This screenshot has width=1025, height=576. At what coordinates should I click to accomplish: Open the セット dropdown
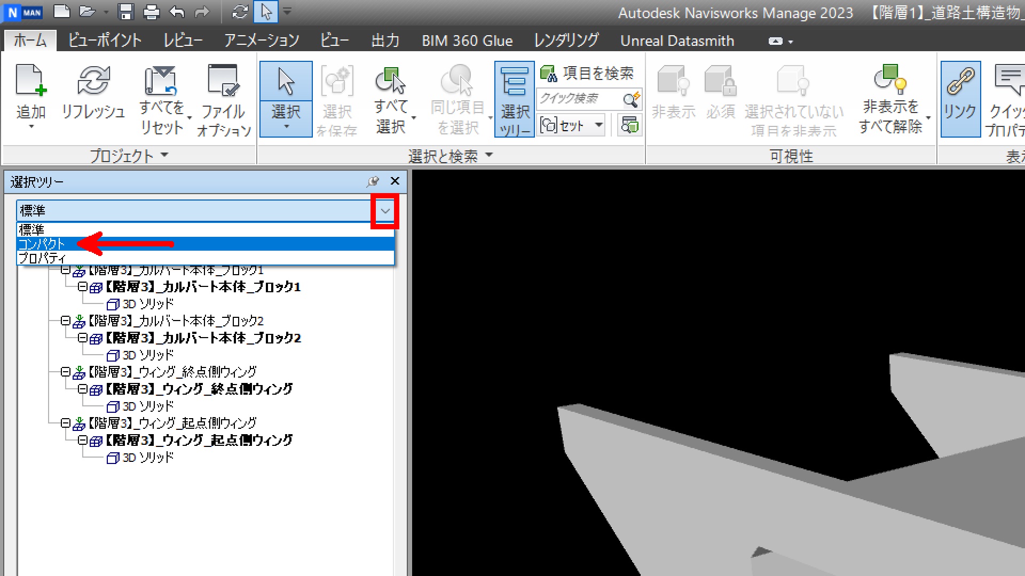[571, 126]
